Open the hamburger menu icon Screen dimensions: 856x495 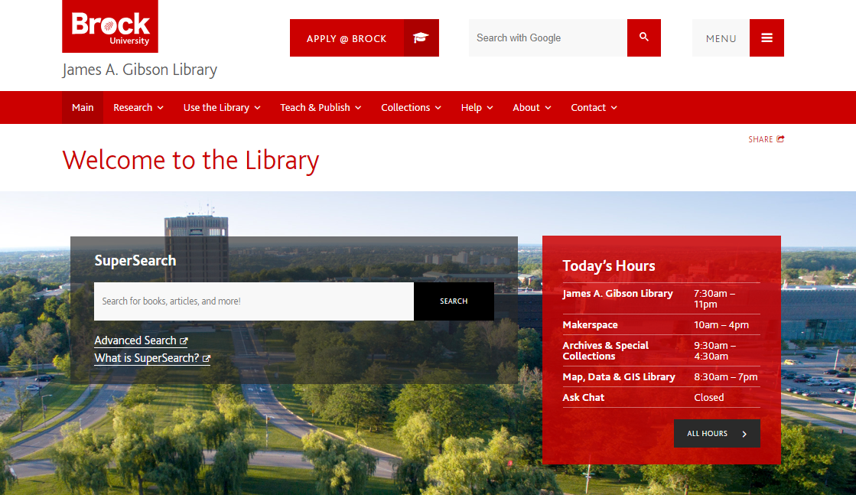click(766, 37)
